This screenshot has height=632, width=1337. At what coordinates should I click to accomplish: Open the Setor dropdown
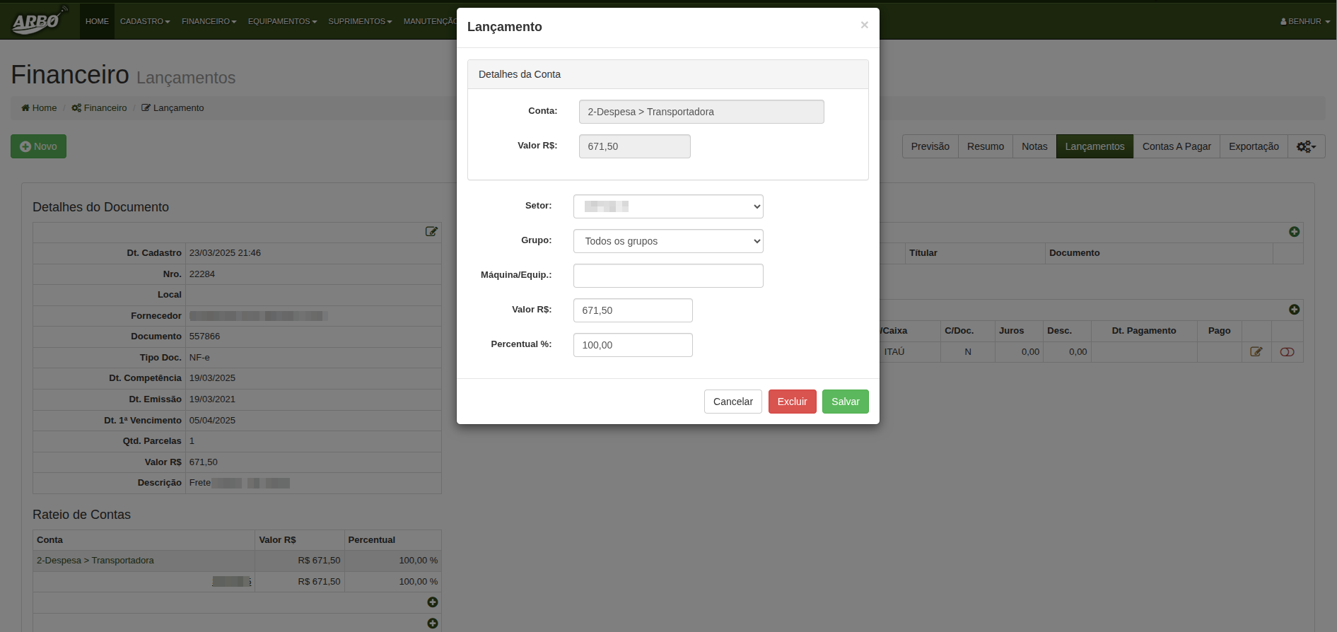coord(667,206)
